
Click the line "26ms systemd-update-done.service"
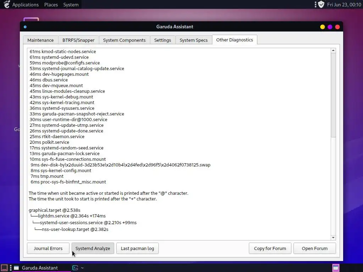click(66, 131)
